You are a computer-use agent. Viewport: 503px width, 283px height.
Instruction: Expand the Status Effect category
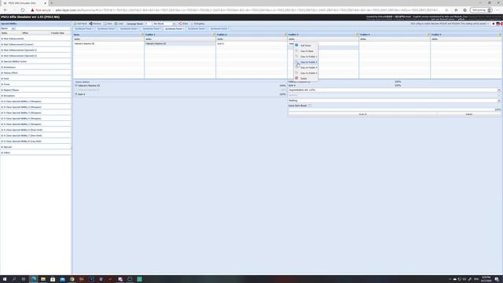[35, 73]
